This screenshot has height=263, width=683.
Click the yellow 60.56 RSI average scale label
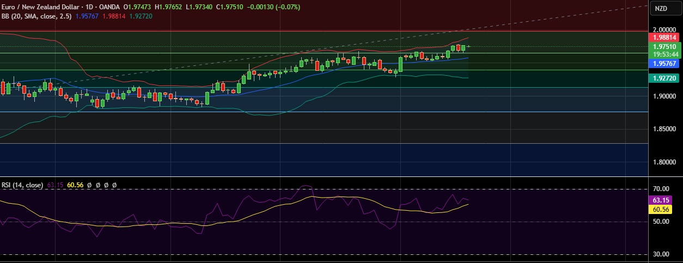coord(664,209)
